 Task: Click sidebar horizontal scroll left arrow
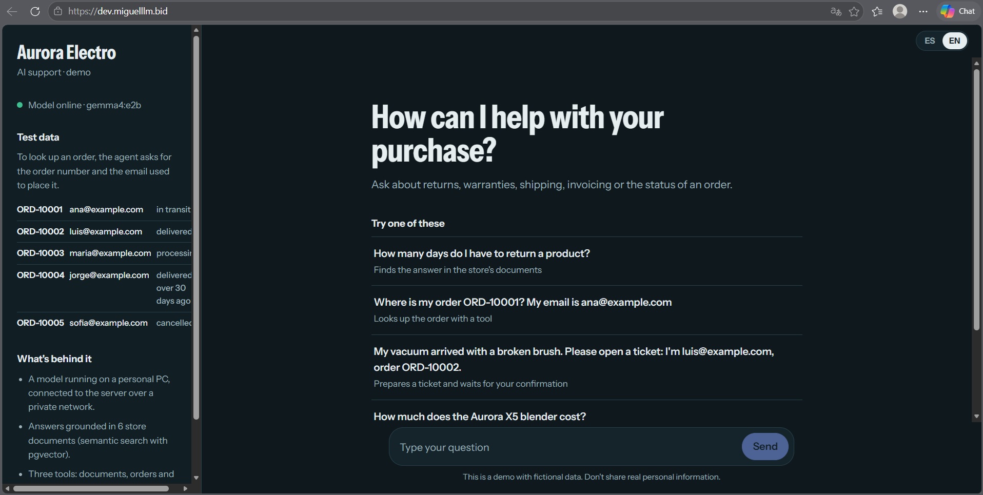[7, 488]
